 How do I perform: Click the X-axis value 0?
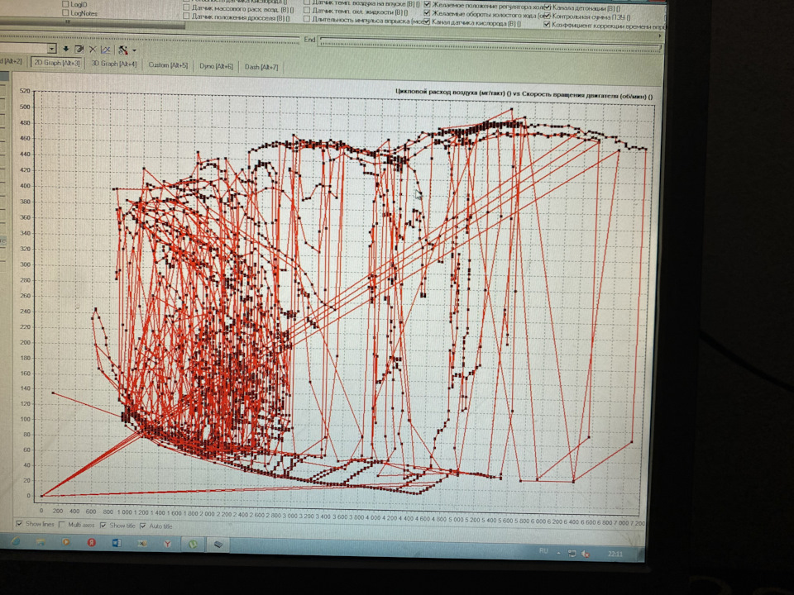(x=41, y=511)
